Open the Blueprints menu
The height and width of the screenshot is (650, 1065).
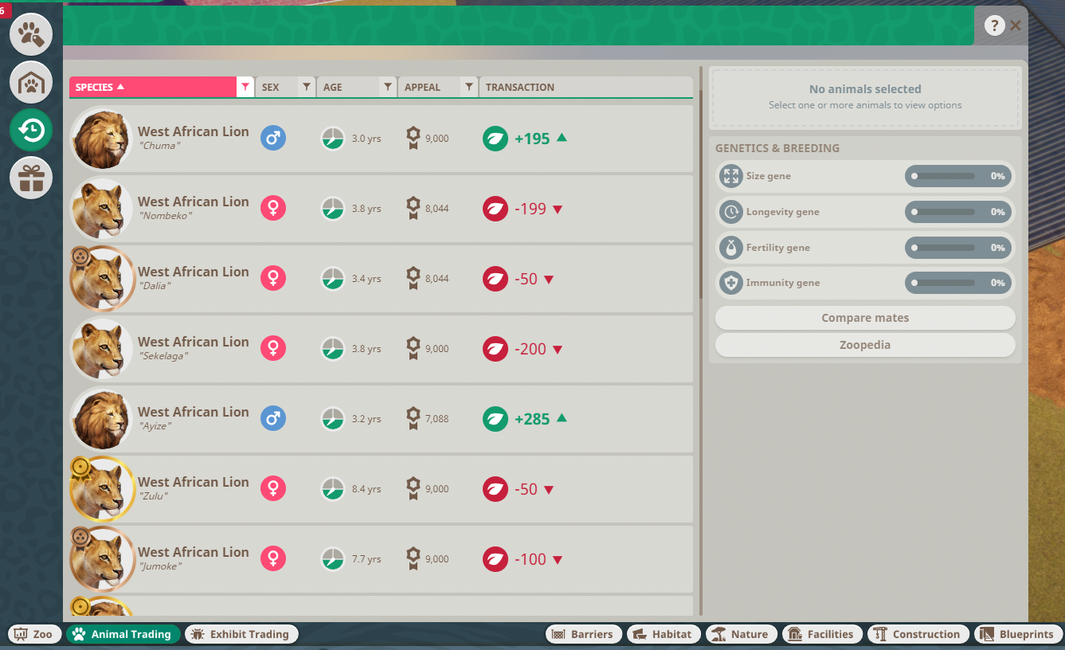tap(1019, 634)
